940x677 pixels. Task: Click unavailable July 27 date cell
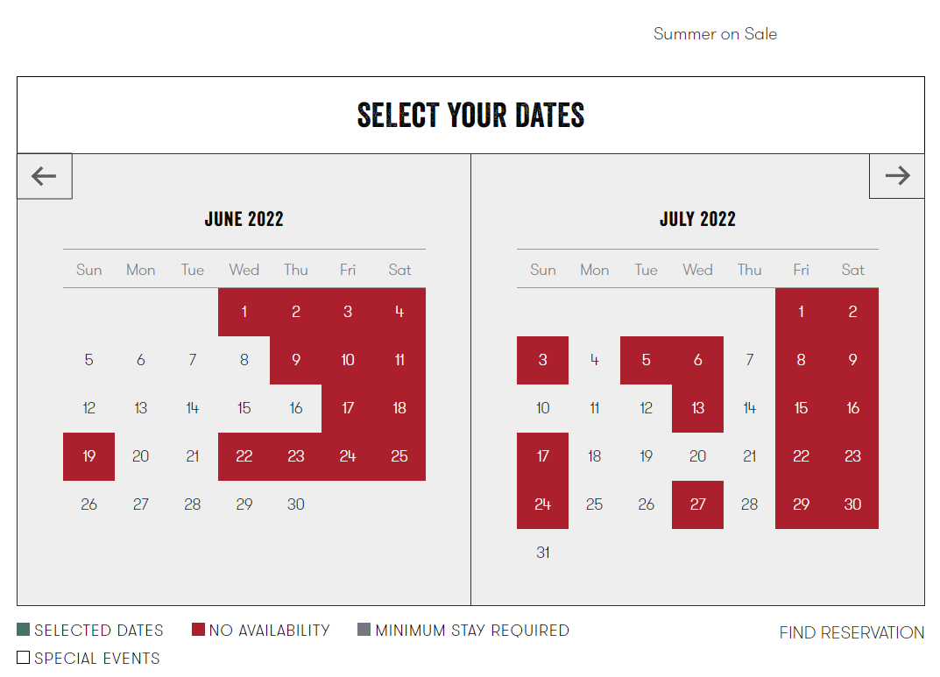pos(698,504)
